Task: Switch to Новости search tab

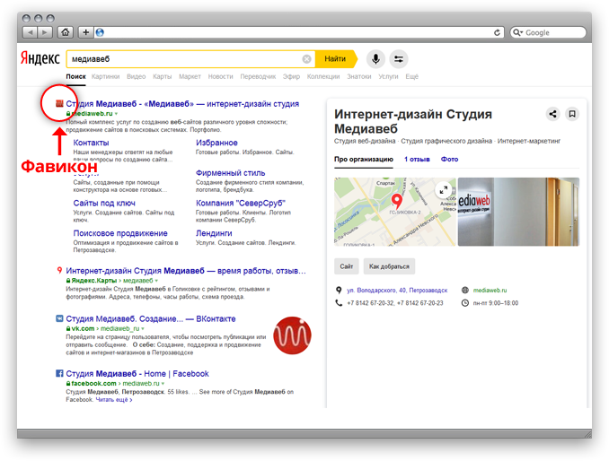Action: pyautogui.click(x=221, y=76)
